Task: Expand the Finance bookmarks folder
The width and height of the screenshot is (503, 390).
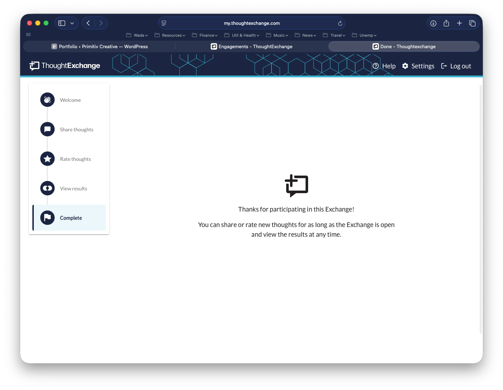Action: click(x=205, y=35)
